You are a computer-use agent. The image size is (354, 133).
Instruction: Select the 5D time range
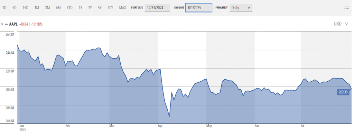tap(15, 8)
